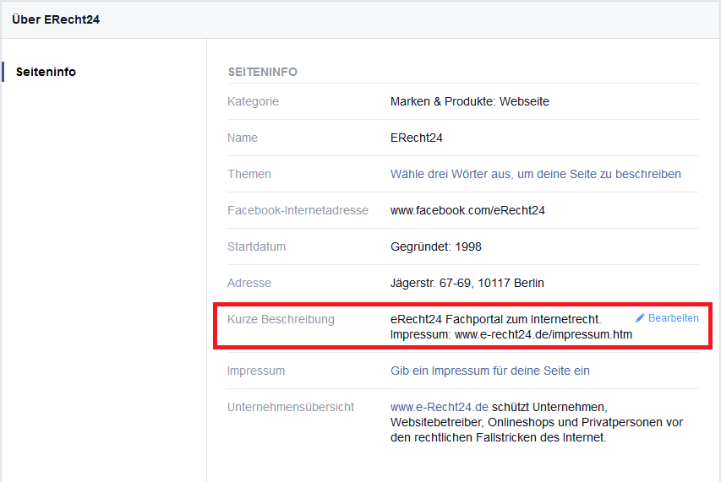Click the Unternehmensübersicht row label
The image size is (721, 482).
pos(291,407)
